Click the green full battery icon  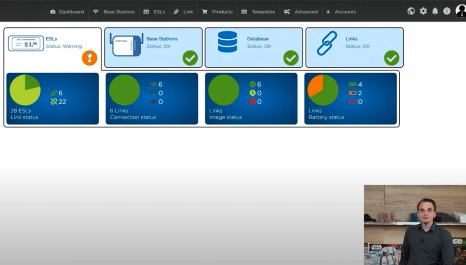pyautogui.click(x=353, y=84)
